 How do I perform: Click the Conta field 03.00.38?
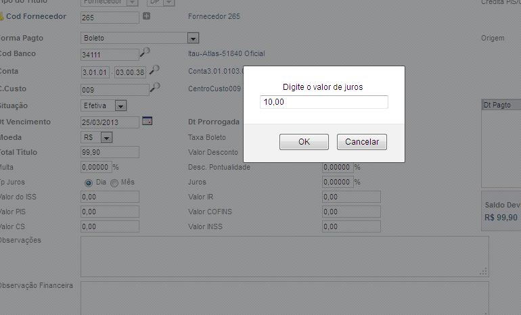tap(130, 72)
